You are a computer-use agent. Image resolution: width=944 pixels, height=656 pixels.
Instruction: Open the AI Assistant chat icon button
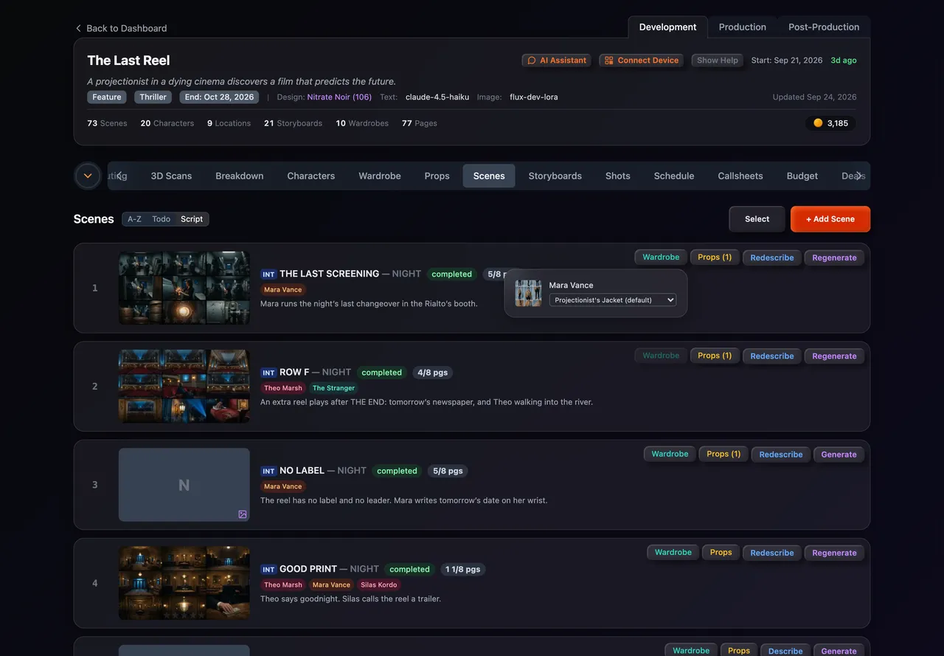pyautogui.click(x=556, y=61)
